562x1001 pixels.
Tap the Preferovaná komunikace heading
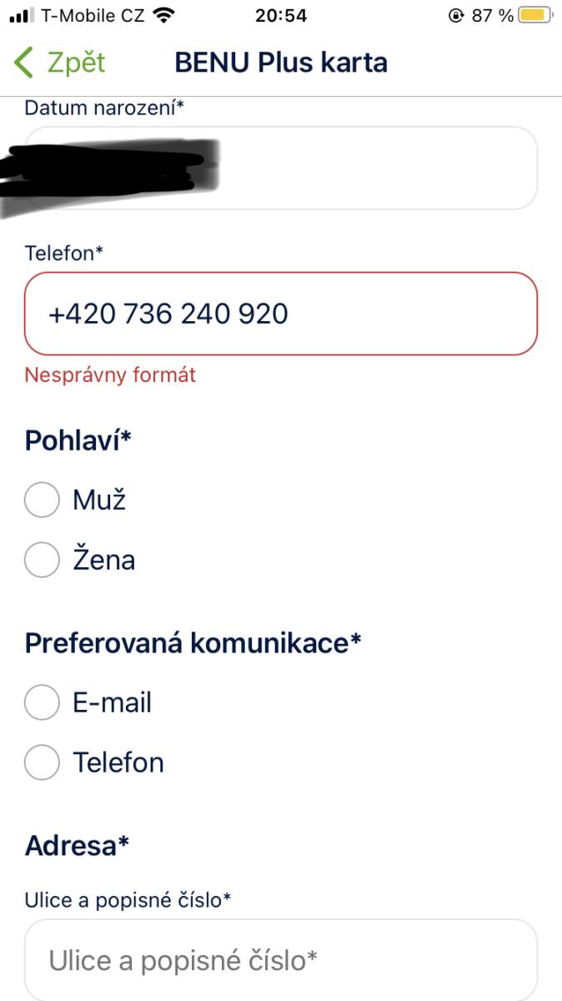coord(193,643)
